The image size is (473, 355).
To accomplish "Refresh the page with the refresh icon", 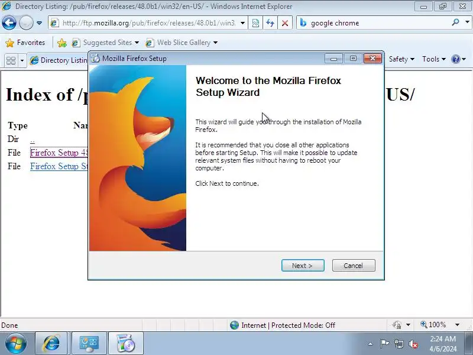I will pos(270,23).
